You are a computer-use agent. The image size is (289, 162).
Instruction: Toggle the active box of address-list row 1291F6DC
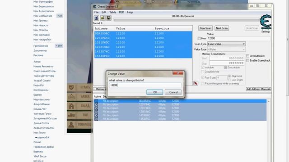pyautogui.click(x=96, y=108)
